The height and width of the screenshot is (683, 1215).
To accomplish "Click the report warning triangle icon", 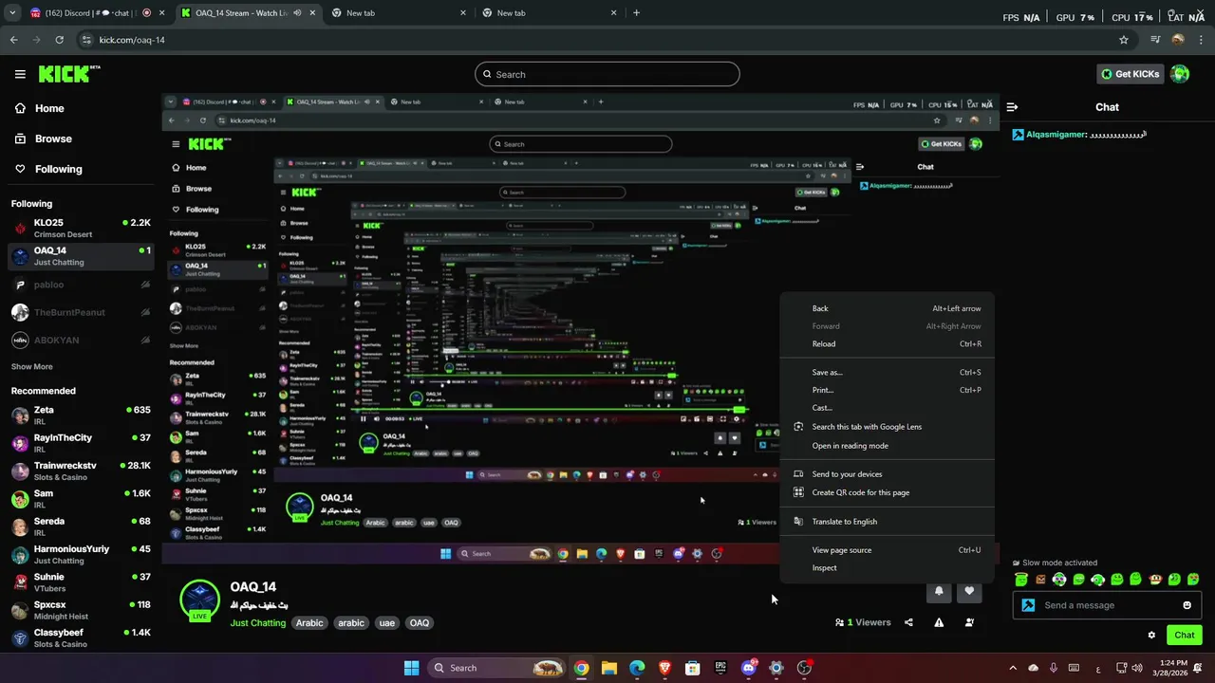I will pyautogui.click(x=939, y=622).
